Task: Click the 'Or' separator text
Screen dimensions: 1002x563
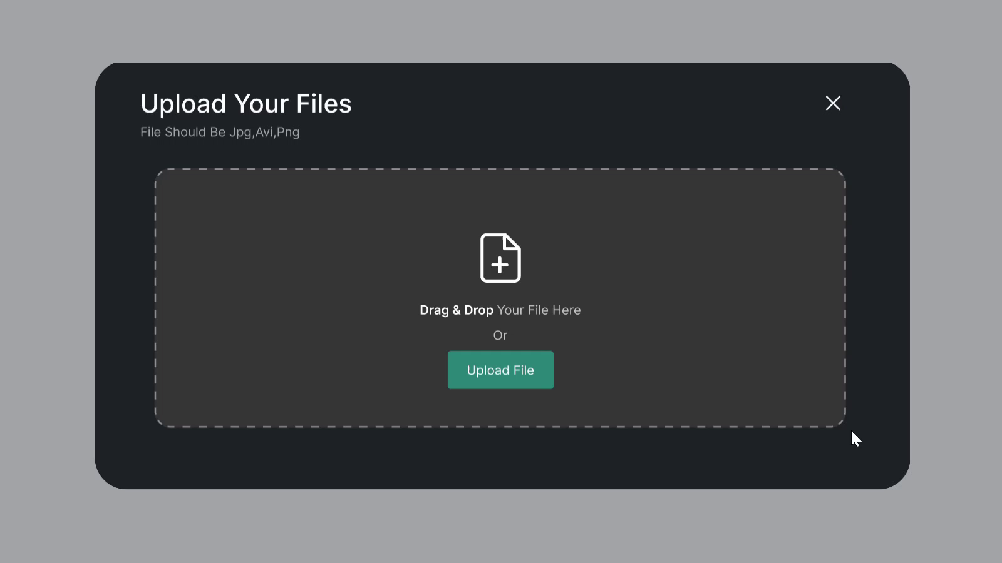Action: pyautogui.click(x=500, y=335)
